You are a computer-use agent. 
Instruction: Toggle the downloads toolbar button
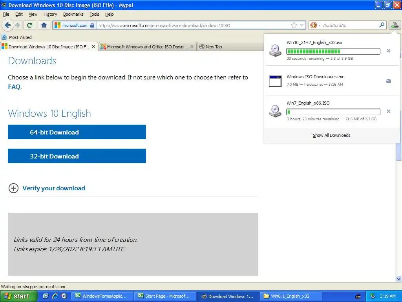[395, 25]
